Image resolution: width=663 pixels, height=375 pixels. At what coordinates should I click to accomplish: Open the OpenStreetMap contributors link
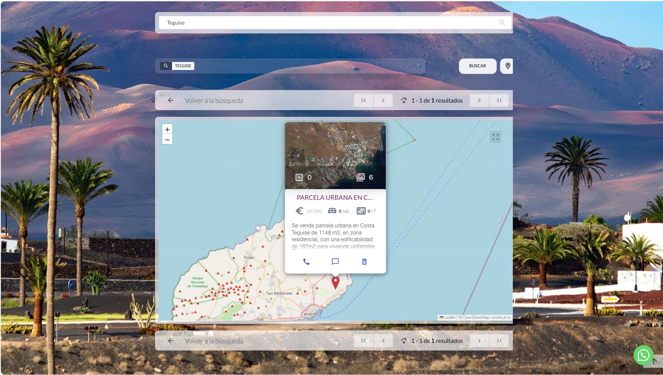pos(487,317)
